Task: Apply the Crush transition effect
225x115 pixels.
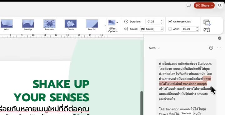Action: pyautogui.click(x=71, y=25)
